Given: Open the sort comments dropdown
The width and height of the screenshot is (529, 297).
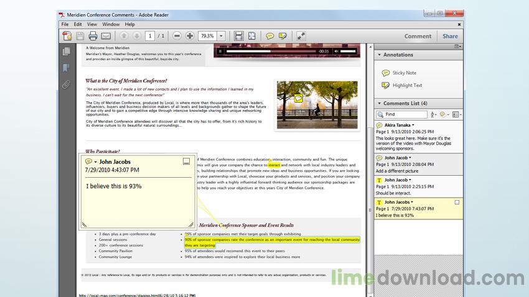Looking at the screenshot, I should click(434, 114).
